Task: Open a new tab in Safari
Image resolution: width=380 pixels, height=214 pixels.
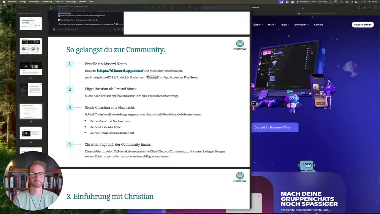Action: (370, 7)
